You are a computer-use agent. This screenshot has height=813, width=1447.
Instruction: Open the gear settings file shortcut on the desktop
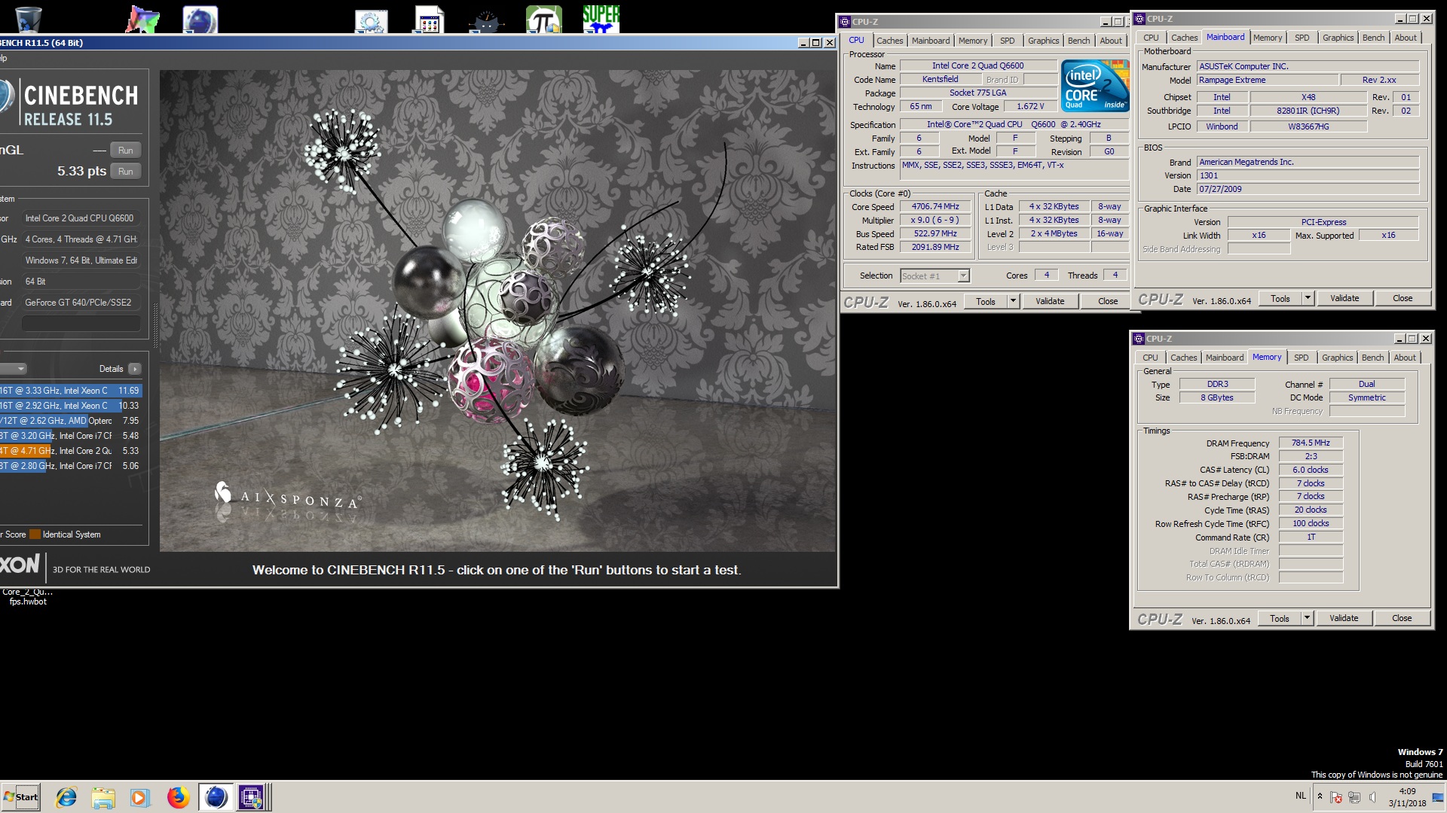371,20
